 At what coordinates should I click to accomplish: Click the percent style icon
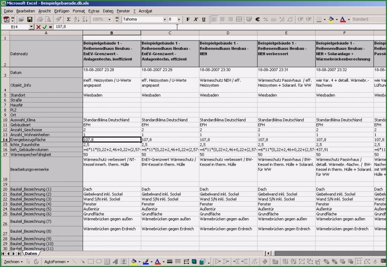tap(266, 19)
